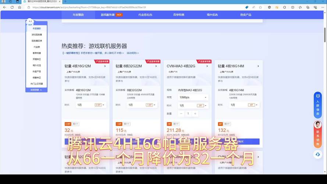This screenshot has width=327, height=184.
Task: Switch to the 首单特惠 top nav tab
Action: [179, 15]
